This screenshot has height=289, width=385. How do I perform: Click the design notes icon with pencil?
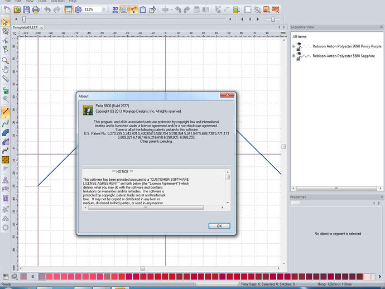(152, 9)
